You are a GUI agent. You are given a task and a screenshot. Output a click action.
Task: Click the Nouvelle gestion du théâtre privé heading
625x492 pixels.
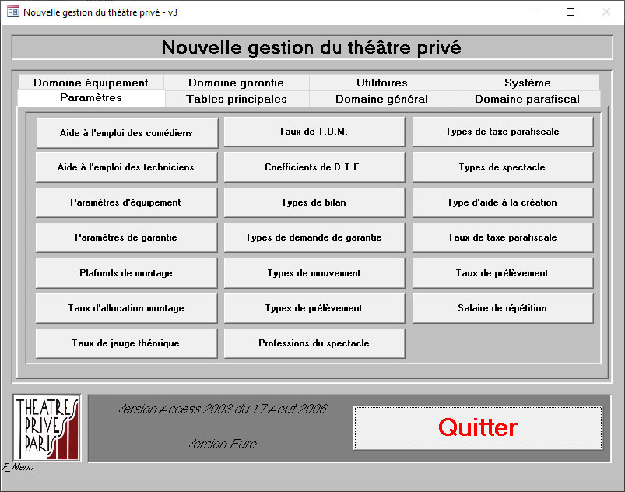point(311,47)
